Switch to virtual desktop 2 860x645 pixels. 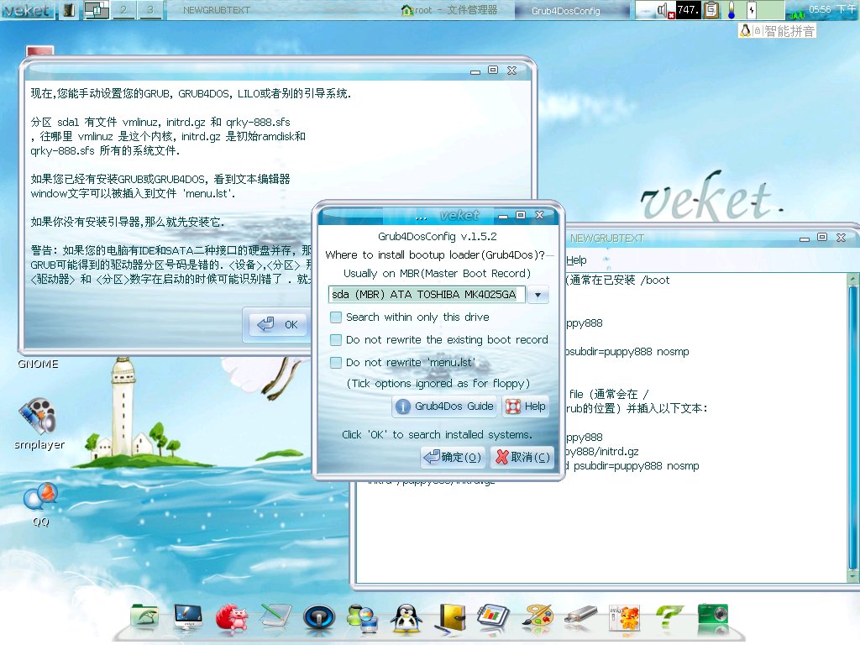point(123,10)
